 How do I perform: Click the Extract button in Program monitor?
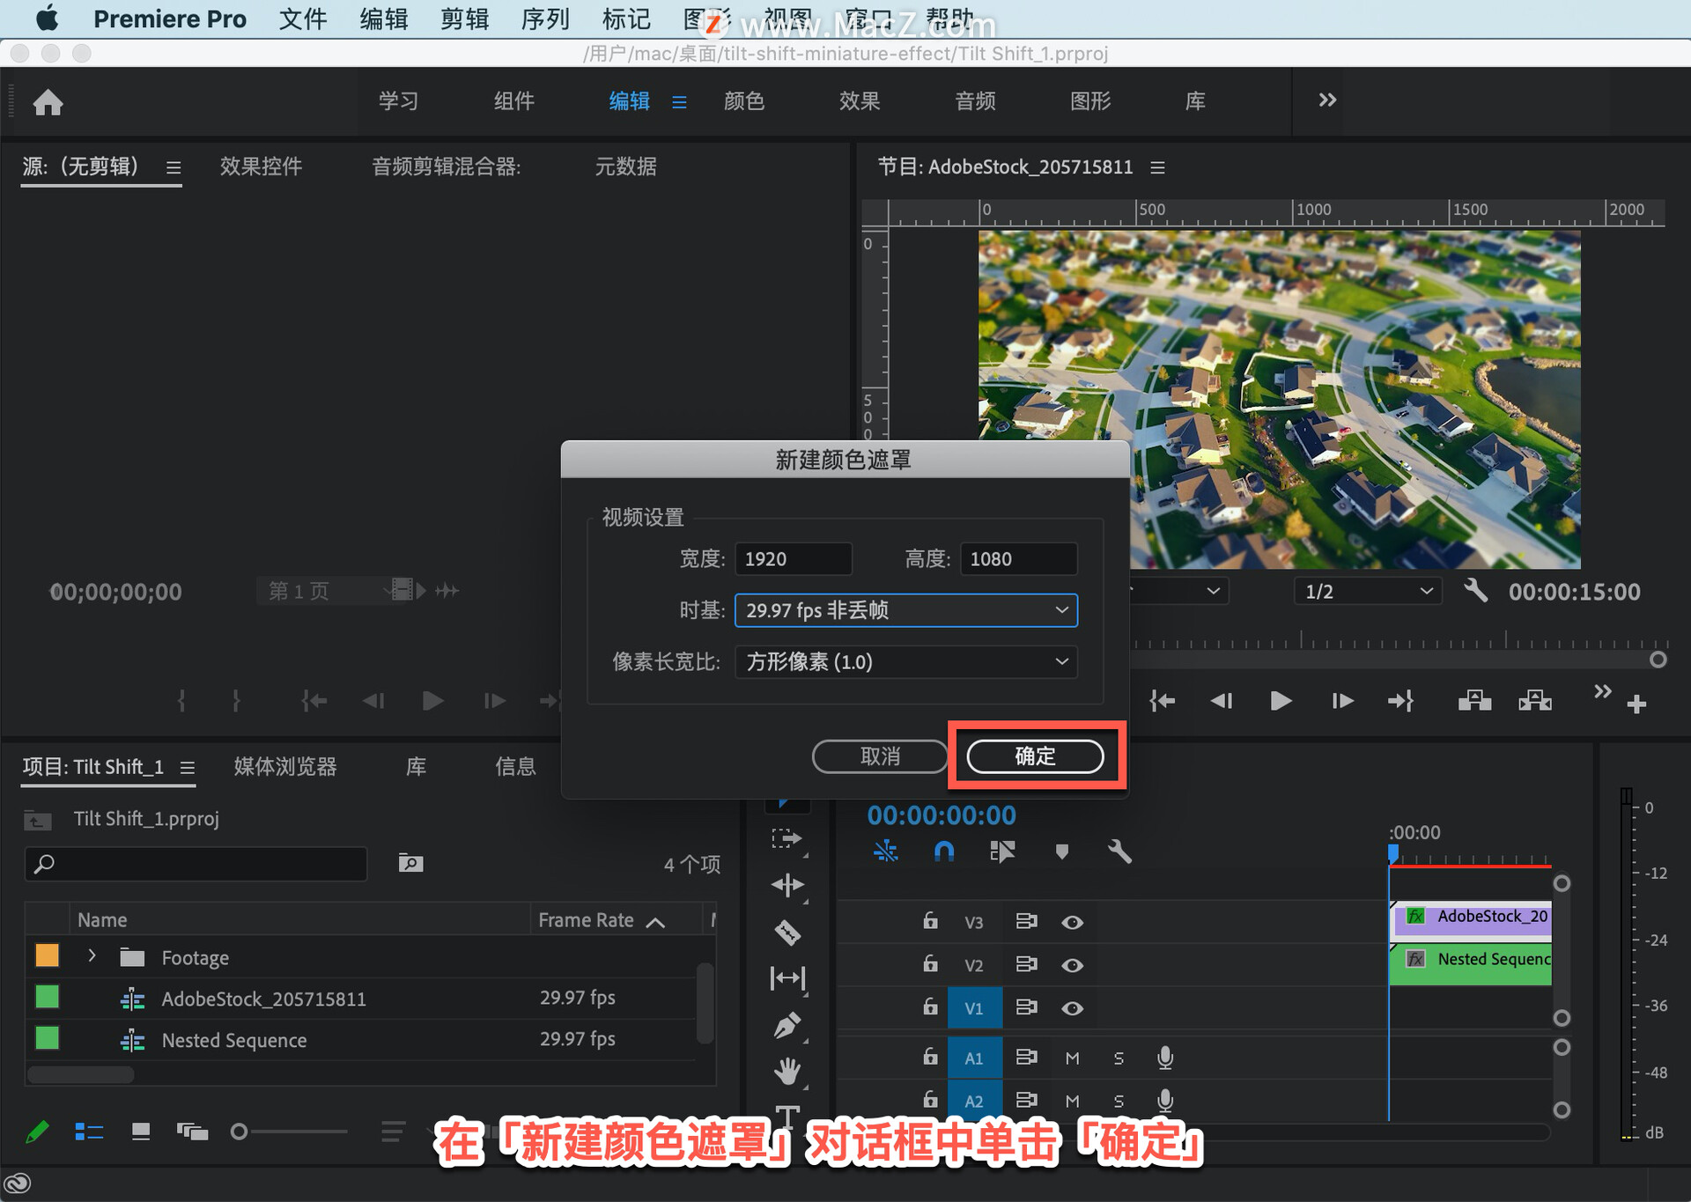point(1535,701)
